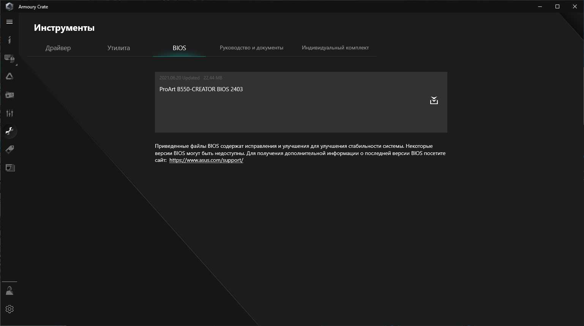Open the Индивидуальный комплект tab

point(335,48)
